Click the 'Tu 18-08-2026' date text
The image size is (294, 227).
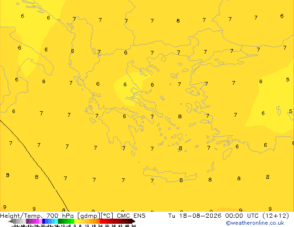pyautogui.click(x=195, y=216)
